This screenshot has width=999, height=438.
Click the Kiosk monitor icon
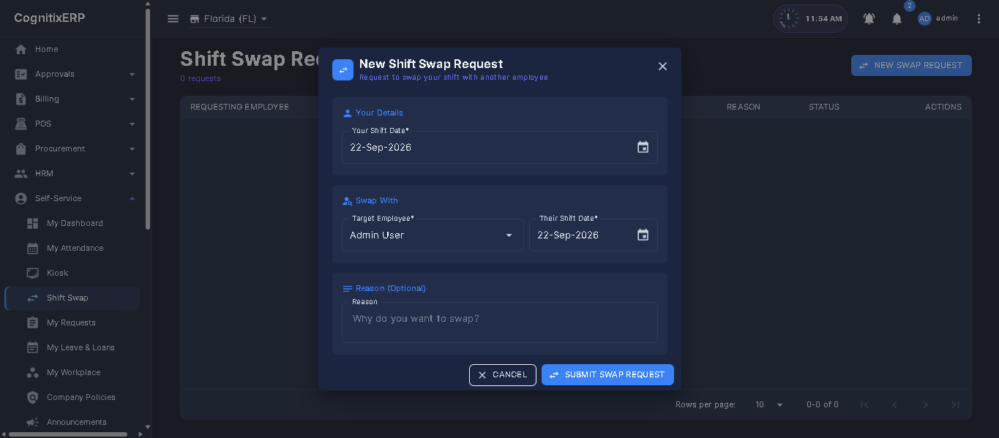(x=32, y=273)
